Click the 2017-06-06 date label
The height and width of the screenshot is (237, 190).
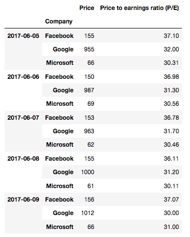click(23, 77)
